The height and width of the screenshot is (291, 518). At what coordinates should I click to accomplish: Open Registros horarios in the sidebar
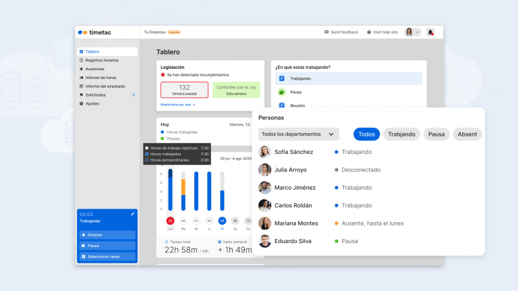[101, 60]
